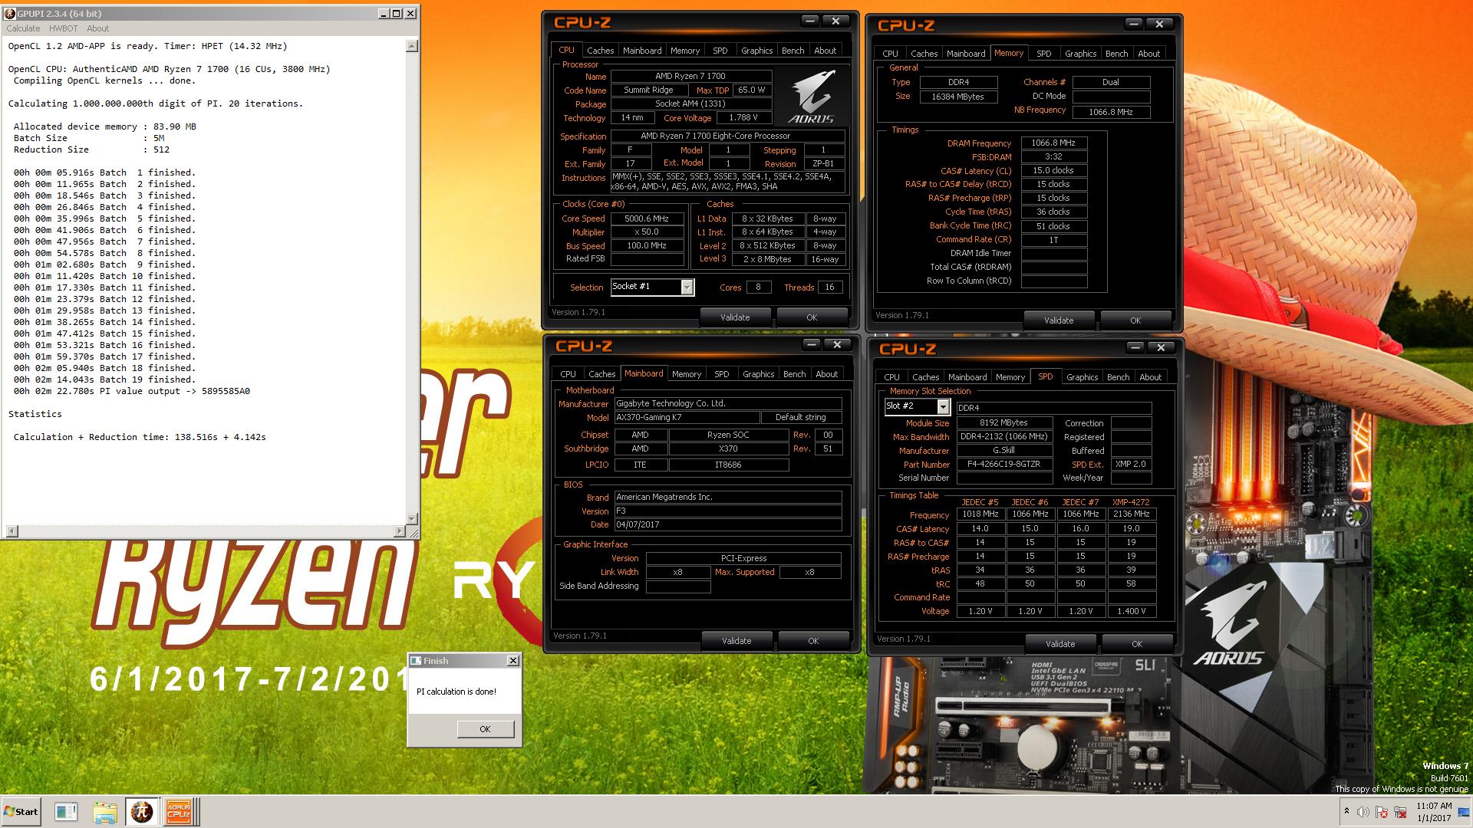The height and width of the screenshot is (828, 1473).
Task: Click GPUPI vertical scrollbar down arrow
Action: pyautogui.click(x=412, y=518)
